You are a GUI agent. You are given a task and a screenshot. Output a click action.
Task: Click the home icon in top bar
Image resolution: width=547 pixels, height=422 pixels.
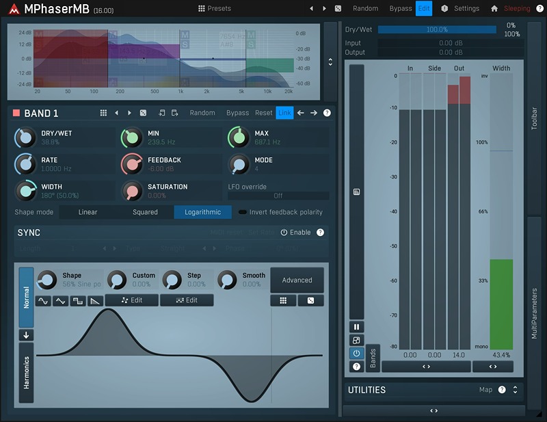(x=494, y=9)
